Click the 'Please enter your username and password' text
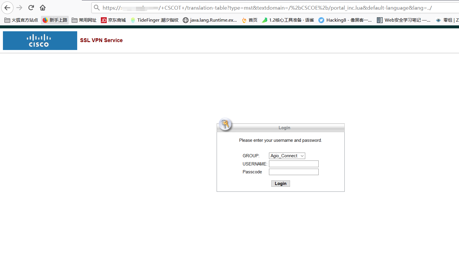The width and height of the screenshot is (459, 266). (281, 140)
